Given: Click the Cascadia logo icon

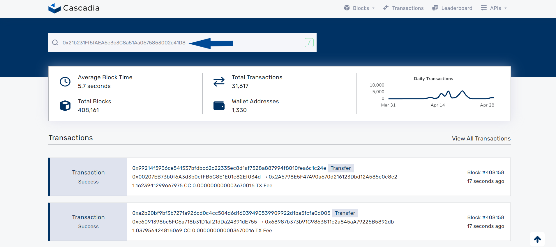Looking at the screenshot, I should (x=54, y=8).
